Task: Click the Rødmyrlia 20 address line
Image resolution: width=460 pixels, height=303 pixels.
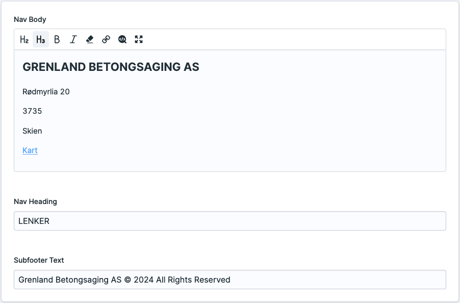Action: 46,92
